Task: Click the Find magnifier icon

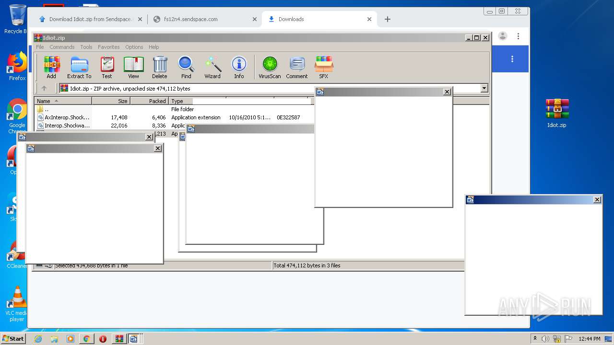Action: point(186,67)
